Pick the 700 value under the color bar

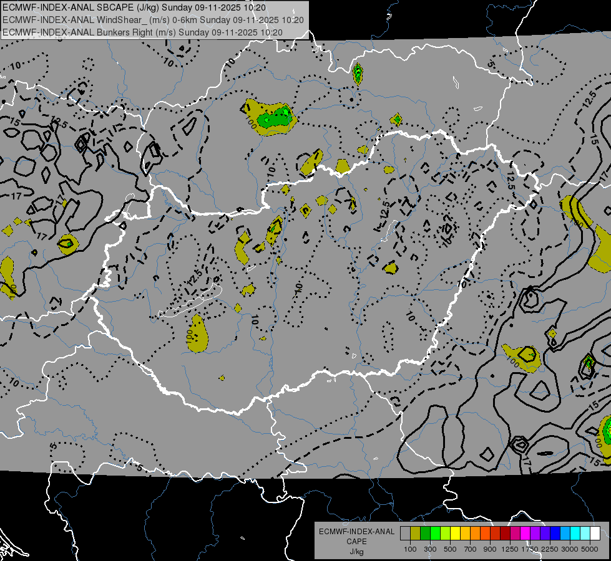pos(471,549)
